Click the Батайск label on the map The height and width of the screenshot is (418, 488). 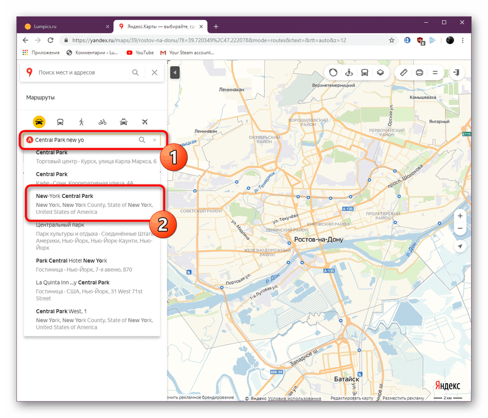(346, 379)
